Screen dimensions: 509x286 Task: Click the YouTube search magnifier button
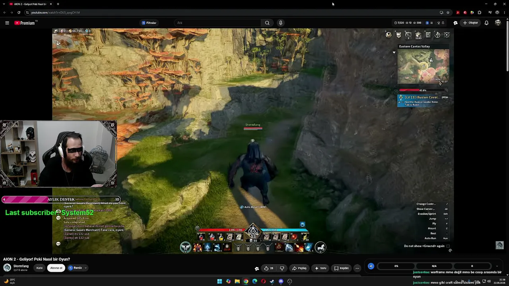(267, 23)
